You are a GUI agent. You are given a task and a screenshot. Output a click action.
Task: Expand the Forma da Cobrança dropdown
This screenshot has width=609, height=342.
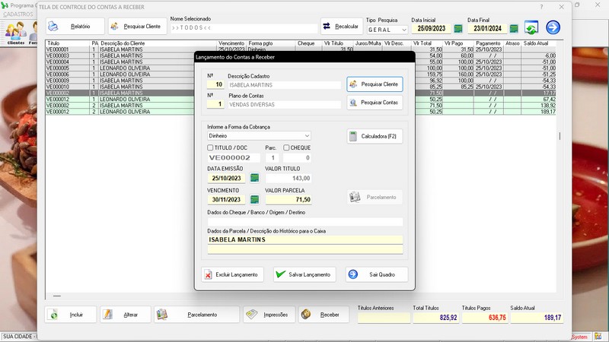(x=307, y=136)
